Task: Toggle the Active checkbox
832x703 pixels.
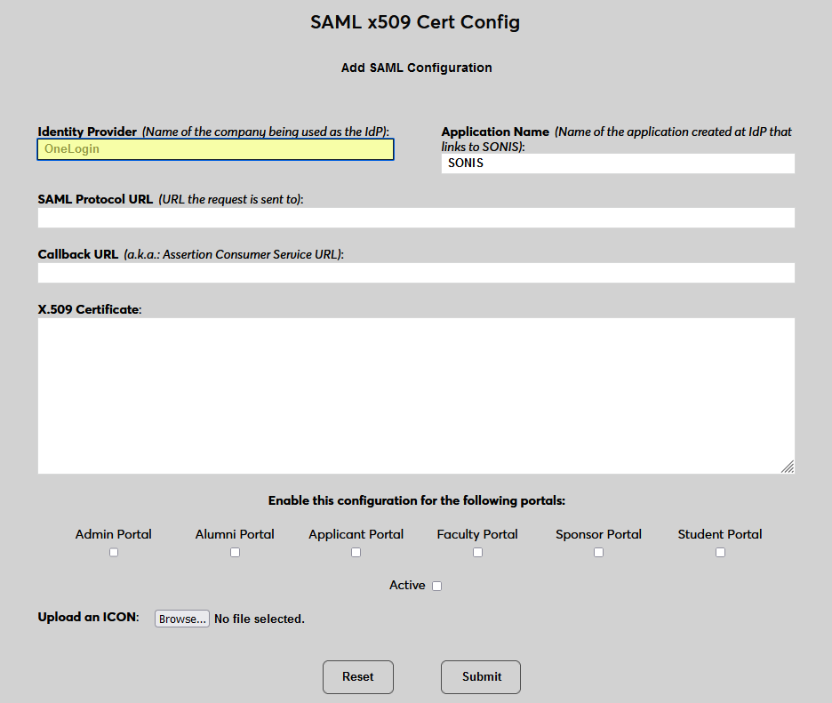Action: coord(436,585)
